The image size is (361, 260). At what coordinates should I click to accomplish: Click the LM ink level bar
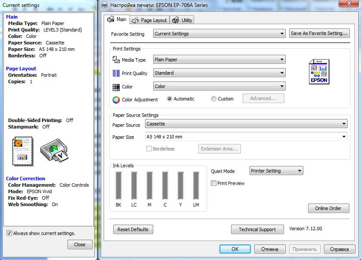196,185
